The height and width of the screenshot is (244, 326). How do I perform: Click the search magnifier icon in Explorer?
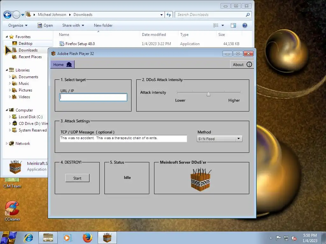[248, 15]
